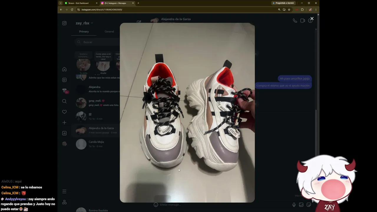Open the professional dashboard chart icon
Image resolution: width=377 pixels, height=212 pixels.
pyautogui.click(x=64, y=133)
